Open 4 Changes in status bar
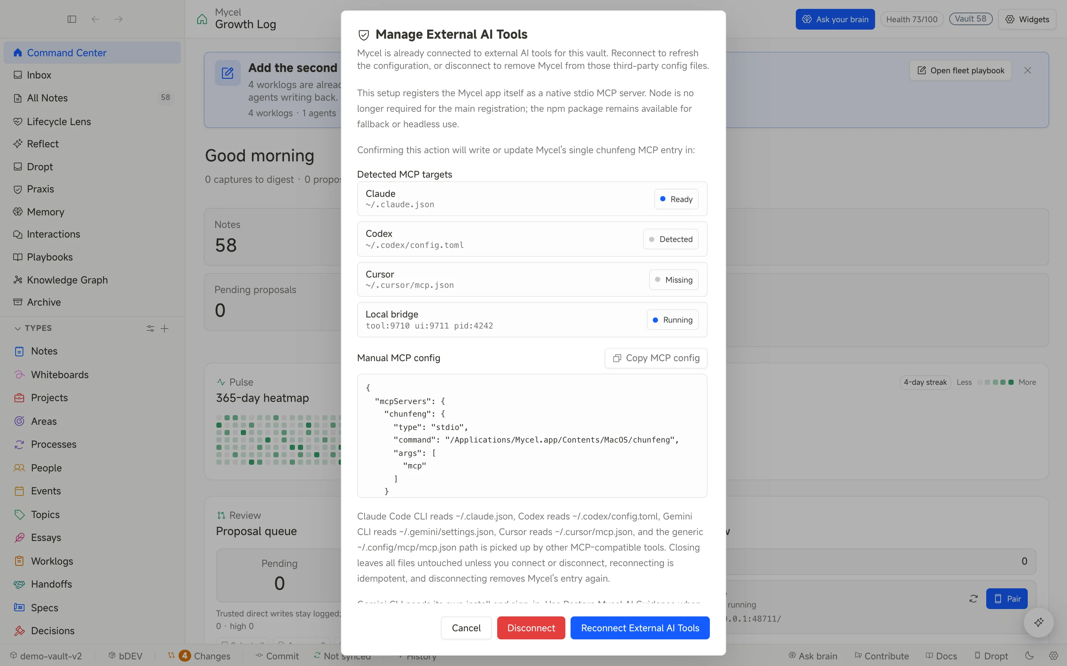The image size is (1067, 666). [x=199, y=656]
